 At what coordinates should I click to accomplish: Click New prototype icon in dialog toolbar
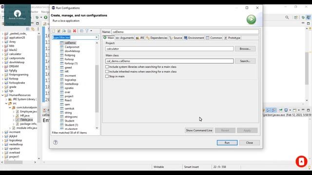59,31
